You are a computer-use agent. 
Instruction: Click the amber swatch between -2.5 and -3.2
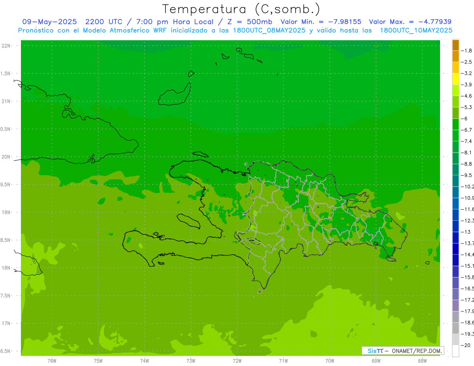455,68
